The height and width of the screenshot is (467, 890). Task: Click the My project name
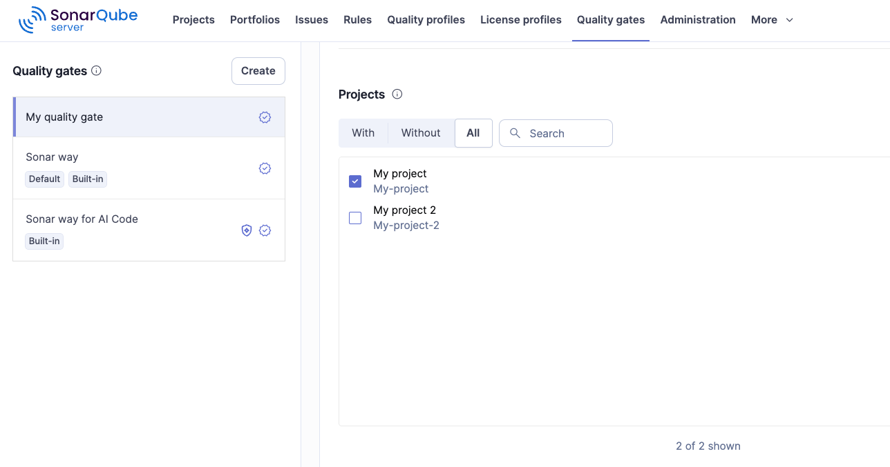click(400, 173)
